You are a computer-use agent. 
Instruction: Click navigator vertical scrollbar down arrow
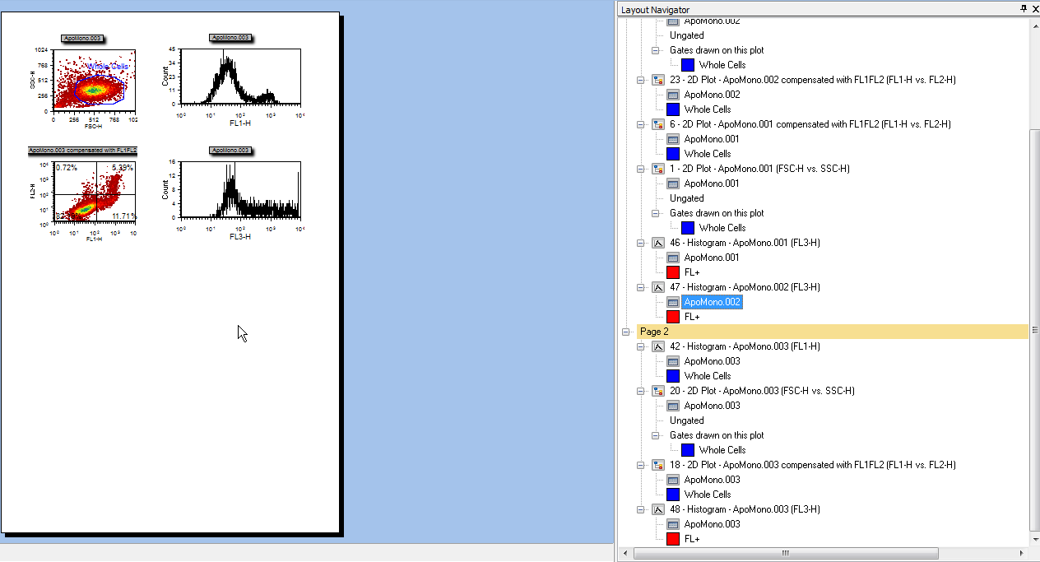pos(1034,539)
